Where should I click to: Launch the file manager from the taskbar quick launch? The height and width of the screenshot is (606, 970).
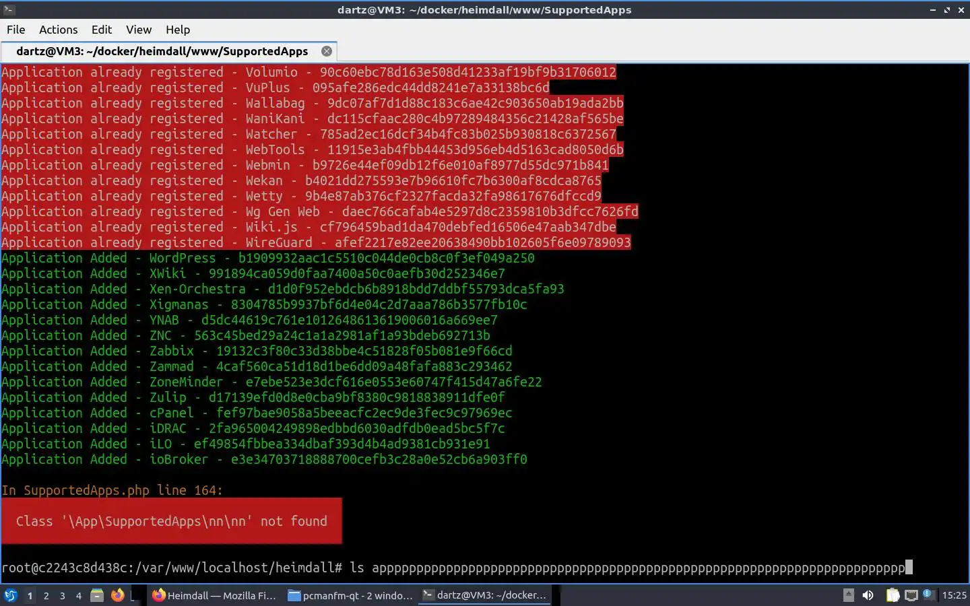97,595
